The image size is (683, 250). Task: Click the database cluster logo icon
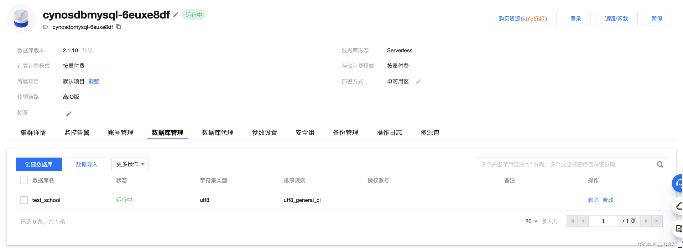21,19
